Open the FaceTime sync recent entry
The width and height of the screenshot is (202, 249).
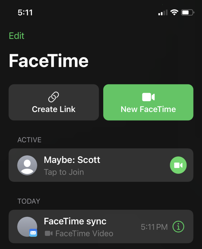tap(101, 227)
